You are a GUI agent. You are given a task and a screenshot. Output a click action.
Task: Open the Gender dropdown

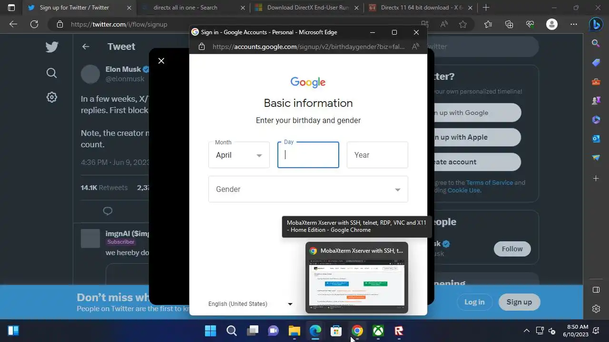click(x=308, y=189)
